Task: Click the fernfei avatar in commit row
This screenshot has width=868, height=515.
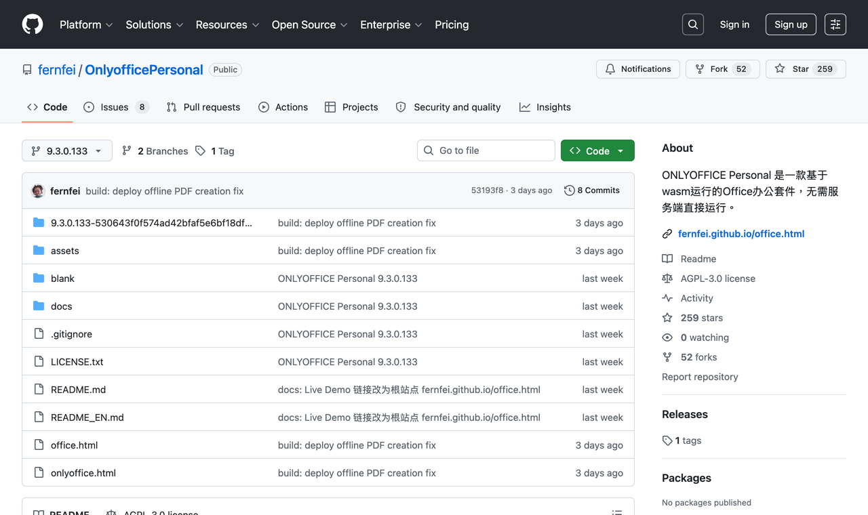Action: [x=38, y=191]
